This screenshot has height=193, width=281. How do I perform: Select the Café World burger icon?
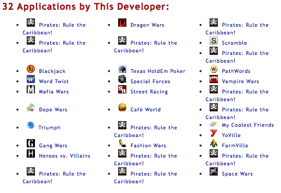tap(122, 107)
